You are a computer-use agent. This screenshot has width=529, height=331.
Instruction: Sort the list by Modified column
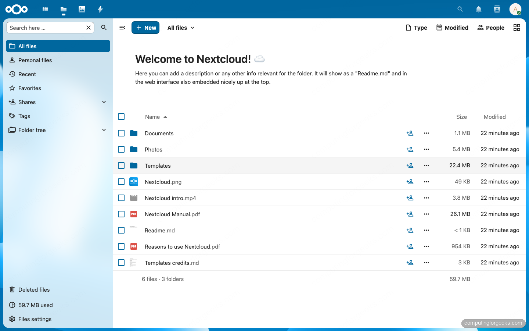pyautogui.click(x=494, y=117)
